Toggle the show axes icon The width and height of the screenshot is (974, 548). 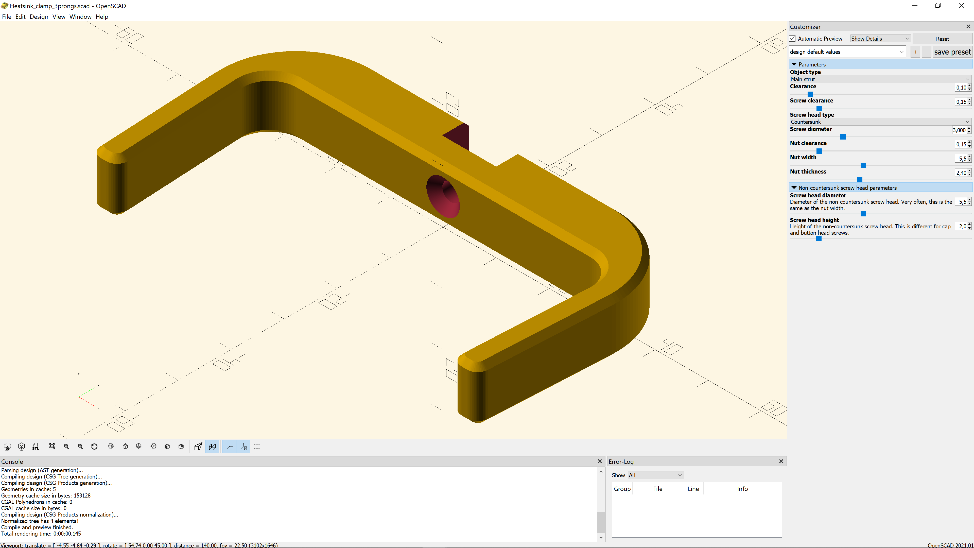pos(229,446)
